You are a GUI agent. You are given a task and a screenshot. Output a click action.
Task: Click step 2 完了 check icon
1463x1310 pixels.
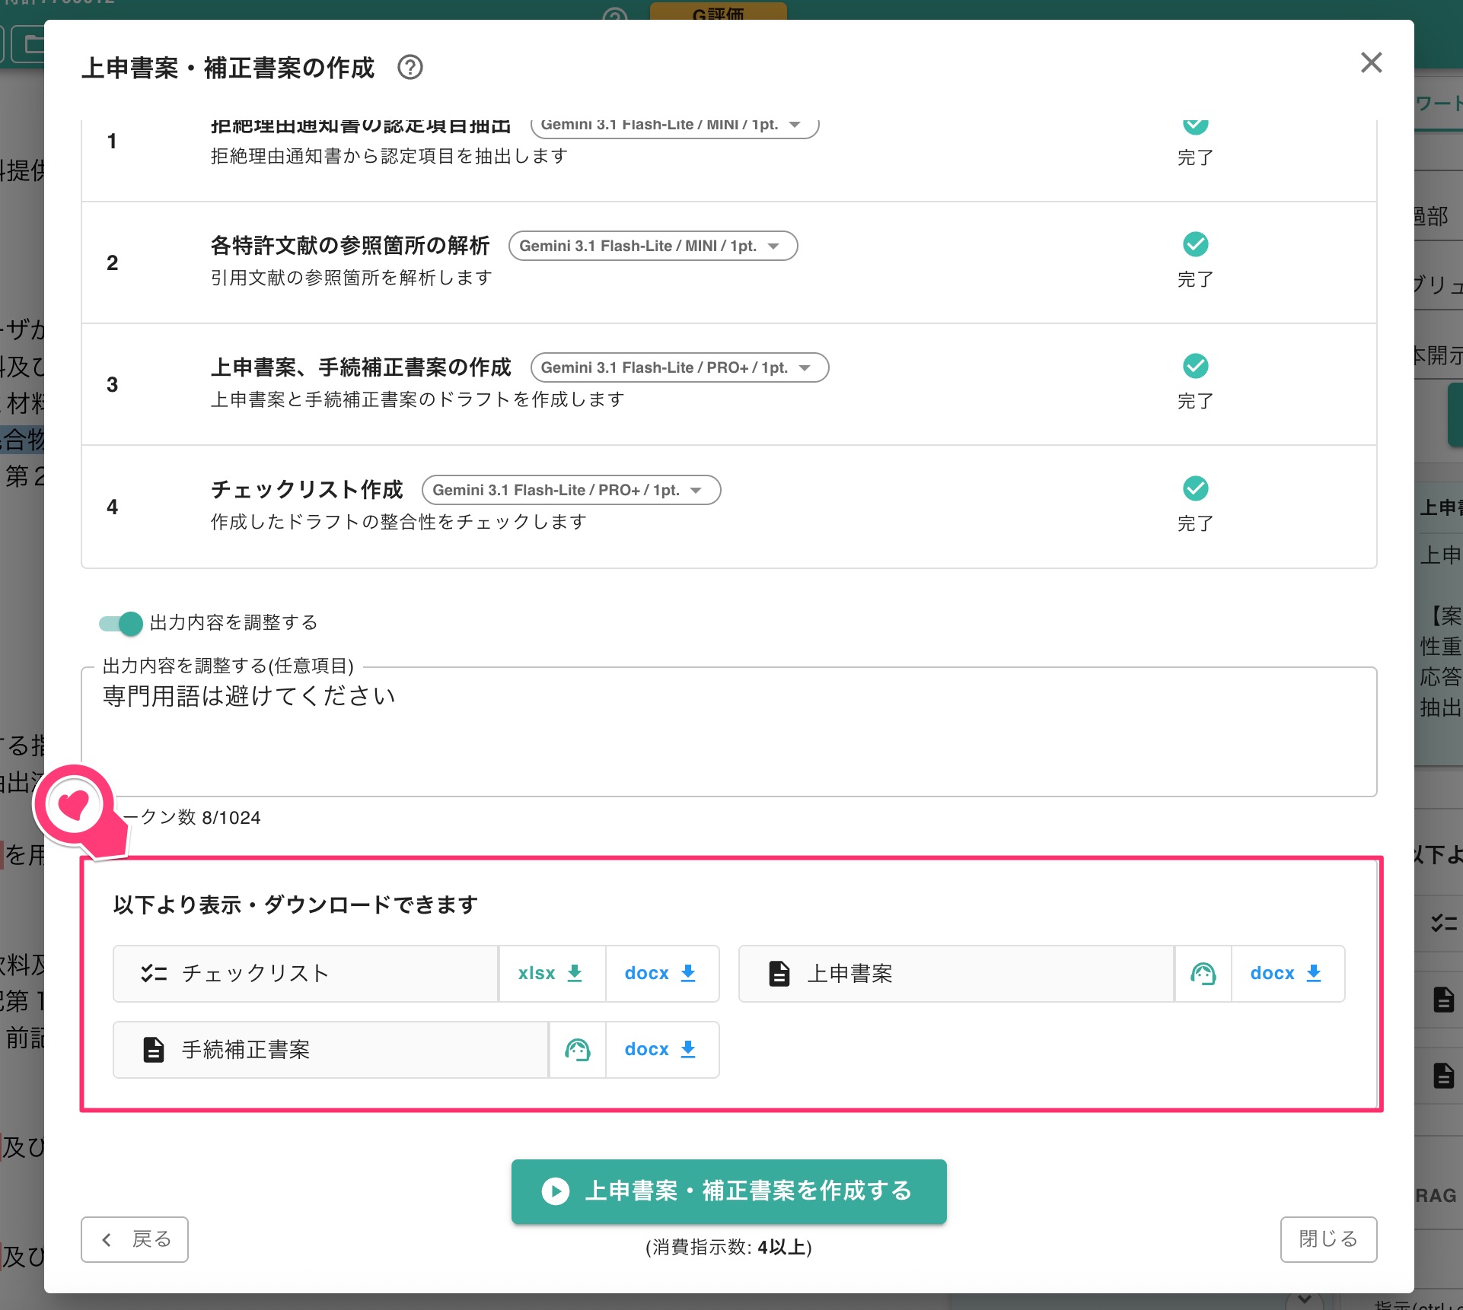(1195, 245)
